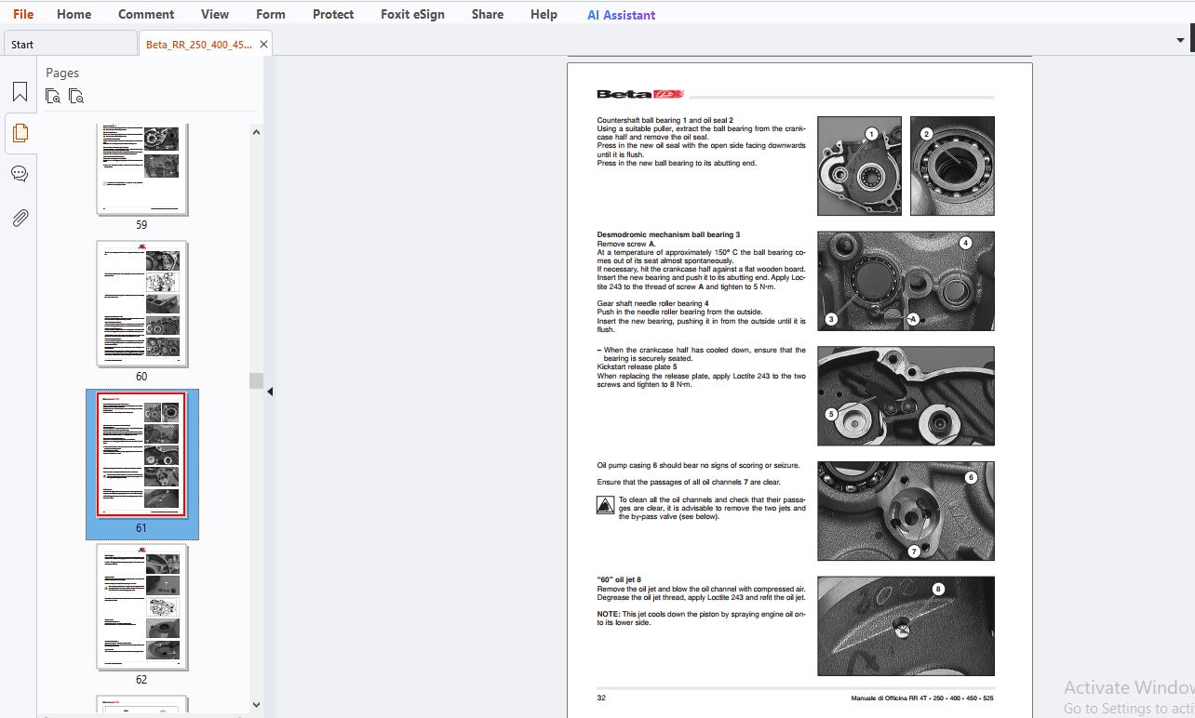Select page 59 thumbnail
The image size is (1195, 718).
click(141, 168)
